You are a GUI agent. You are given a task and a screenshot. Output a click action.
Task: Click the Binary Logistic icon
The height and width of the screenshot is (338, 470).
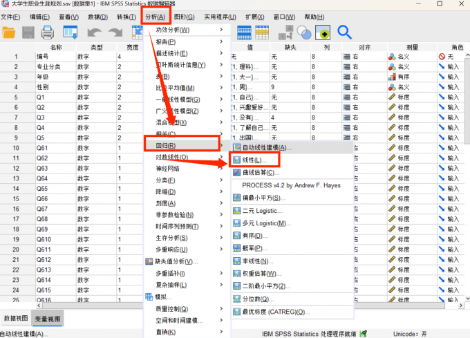(x=237, y=211)
